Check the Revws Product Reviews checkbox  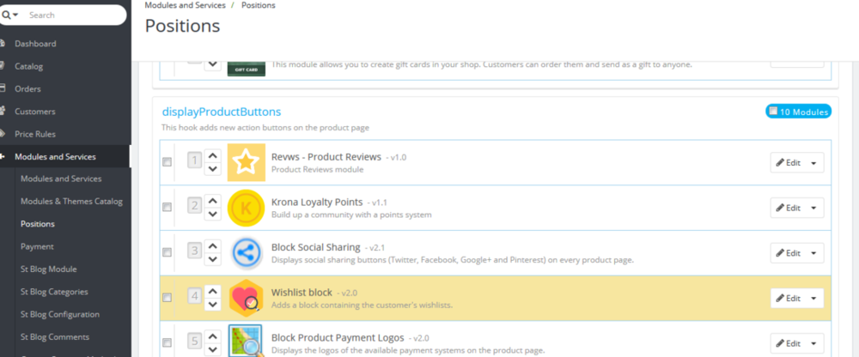tap(168, 162)
